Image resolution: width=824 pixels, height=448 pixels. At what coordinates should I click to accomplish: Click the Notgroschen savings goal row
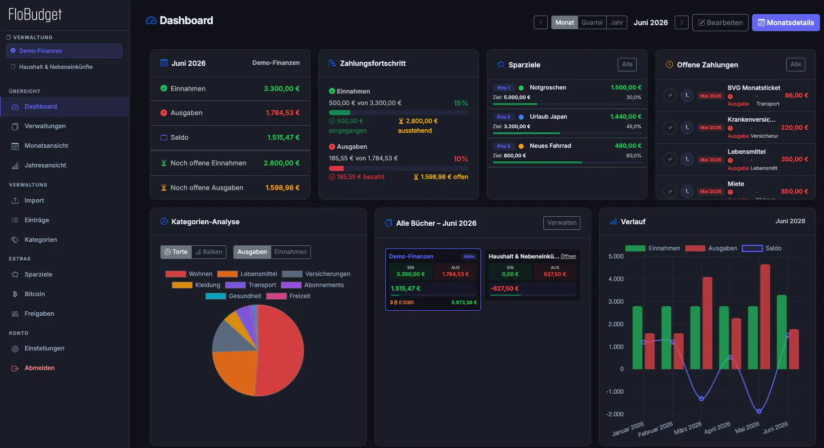567,94
